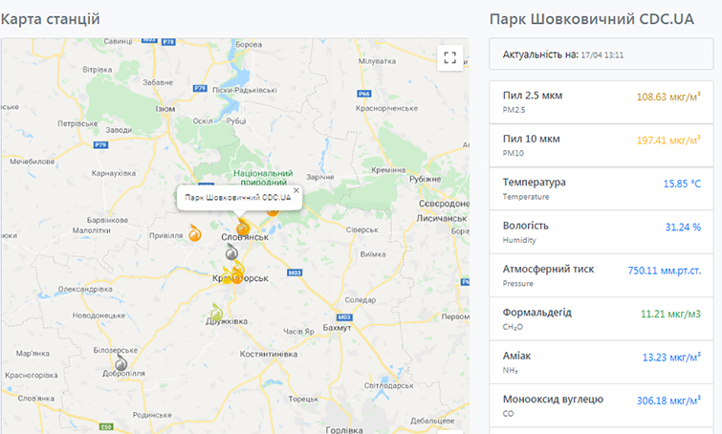Click the Температура label
The width and height of the screenshot is (722, 434).
tap(535, 183)
